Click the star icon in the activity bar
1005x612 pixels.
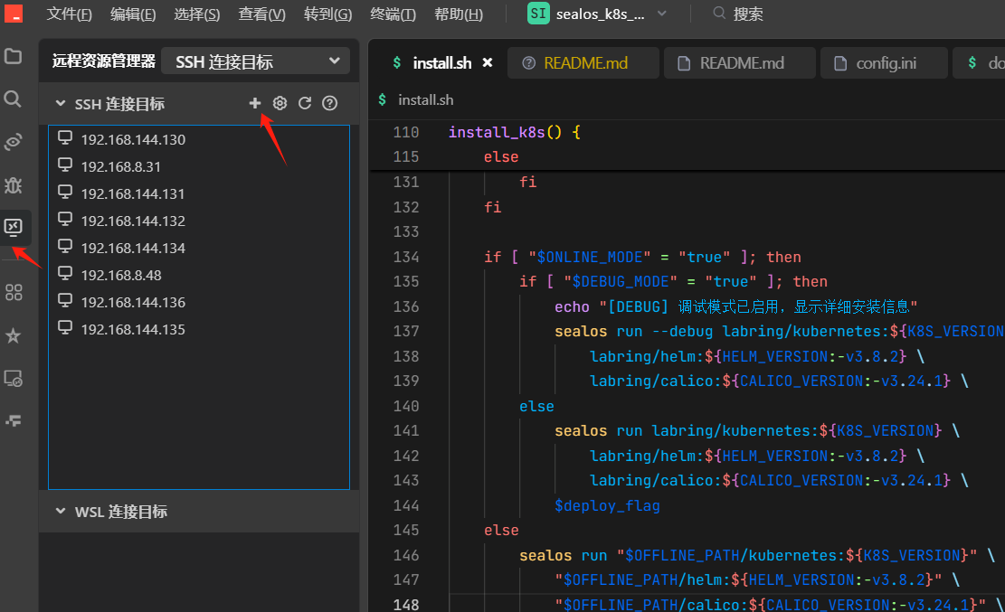(14, 335)
